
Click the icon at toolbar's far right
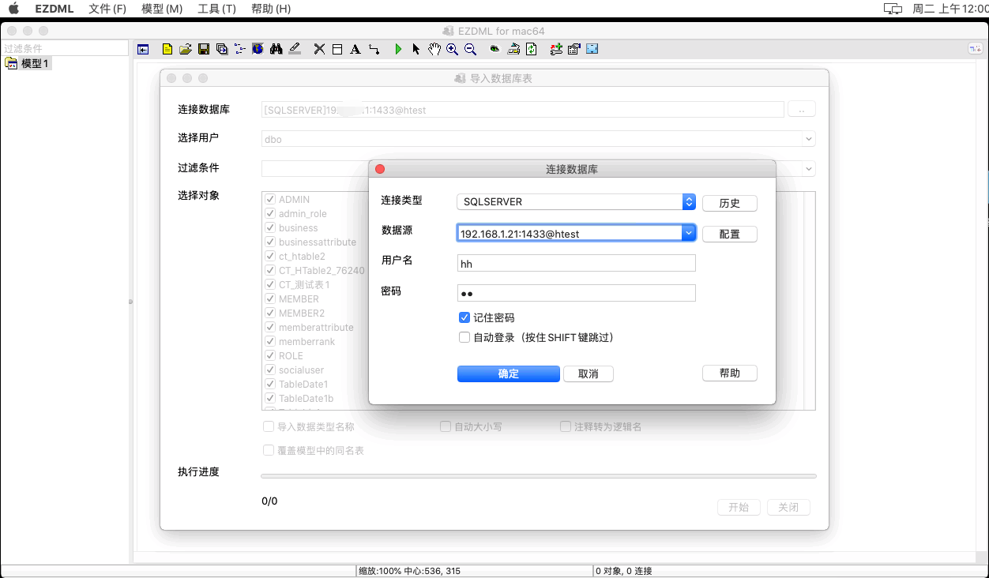click(976, 49)
